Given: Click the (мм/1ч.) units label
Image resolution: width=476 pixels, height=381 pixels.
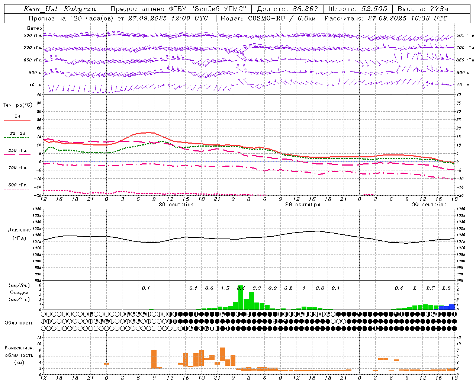Looking at the screenshot, I should tap(19, 300).
